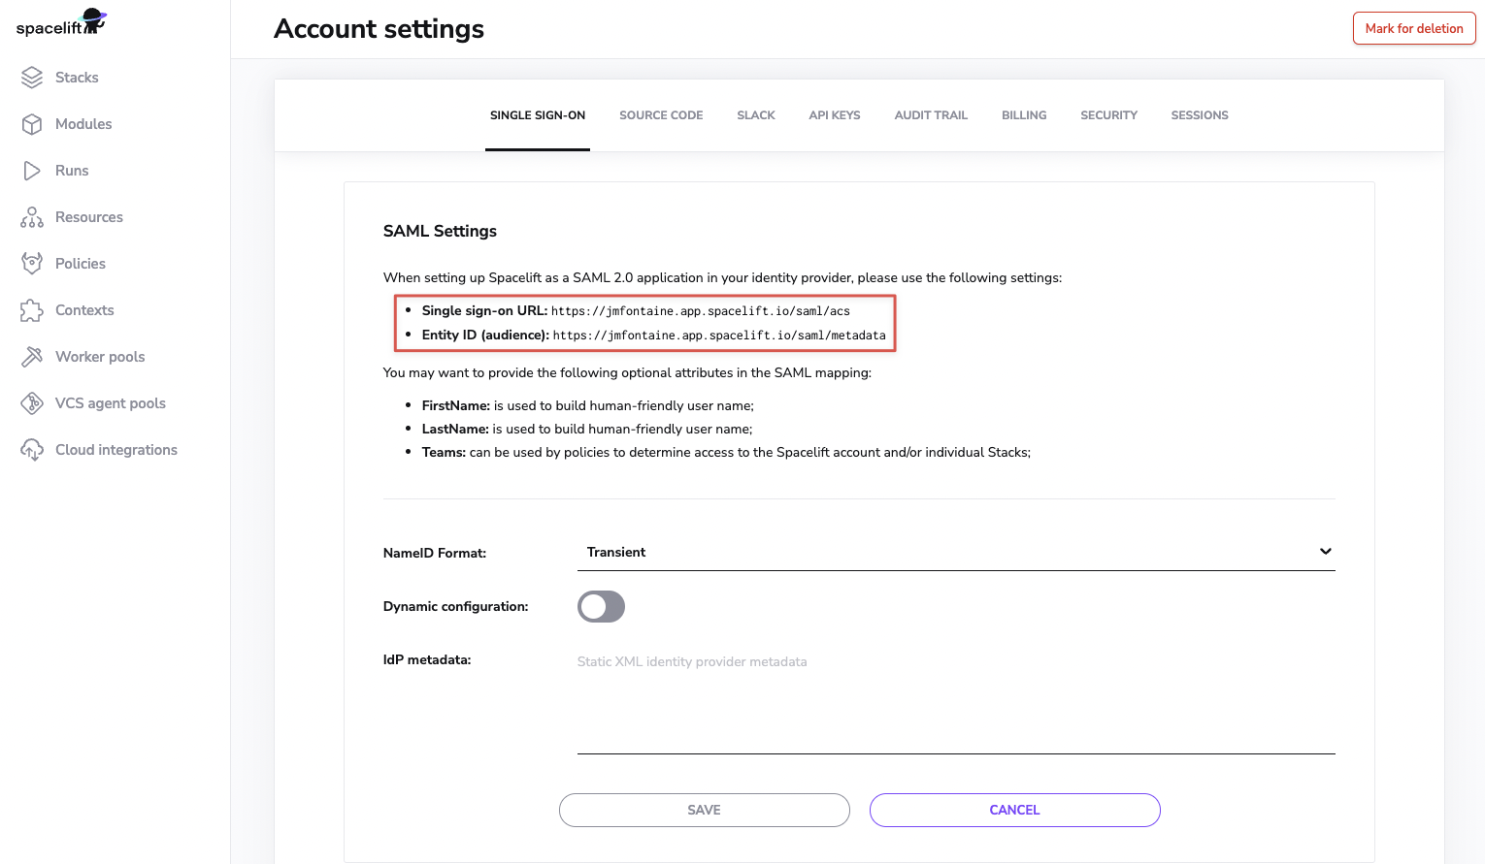The image size is (1485, 864).
Task: Open Cloud integrations via cloud icon
Action: coord(32,450)
